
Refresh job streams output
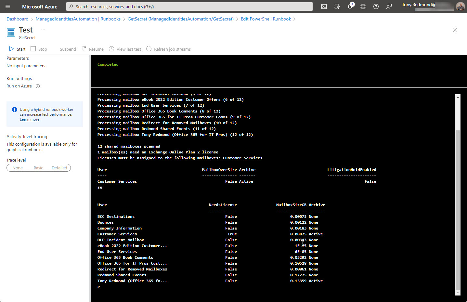coord(168,49)
